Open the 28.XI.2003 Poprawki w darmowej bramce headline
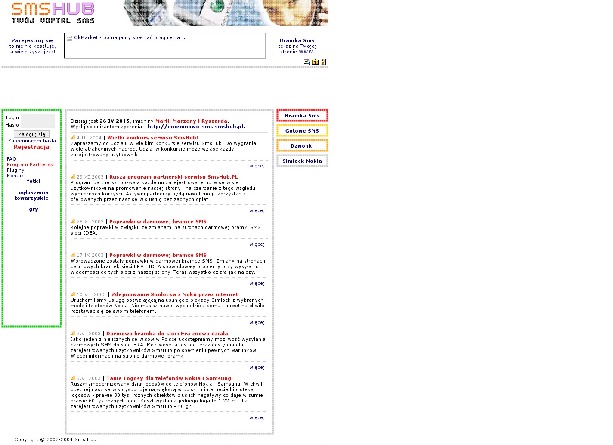The height and width of the screenshot is (445, 613). pyautogui.click(x=158, y=222)
